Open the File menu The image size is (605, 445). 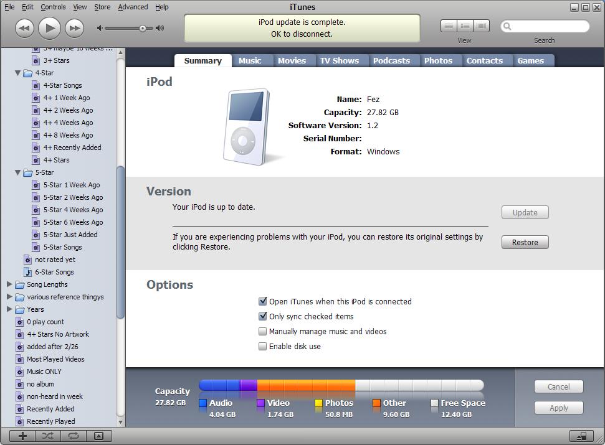click(x=9, y=7)
